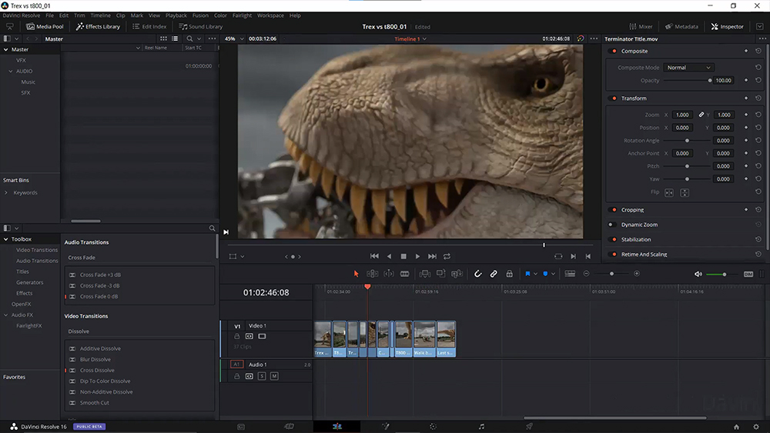Open the Trim menu
Image resolution: width=770 pixels, height=433 pixels.
79,15
